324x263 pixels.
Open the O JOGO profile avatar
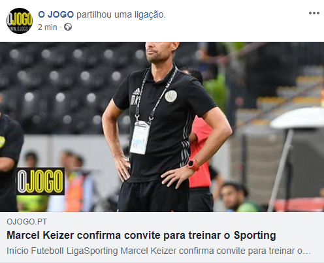point(20,21)
